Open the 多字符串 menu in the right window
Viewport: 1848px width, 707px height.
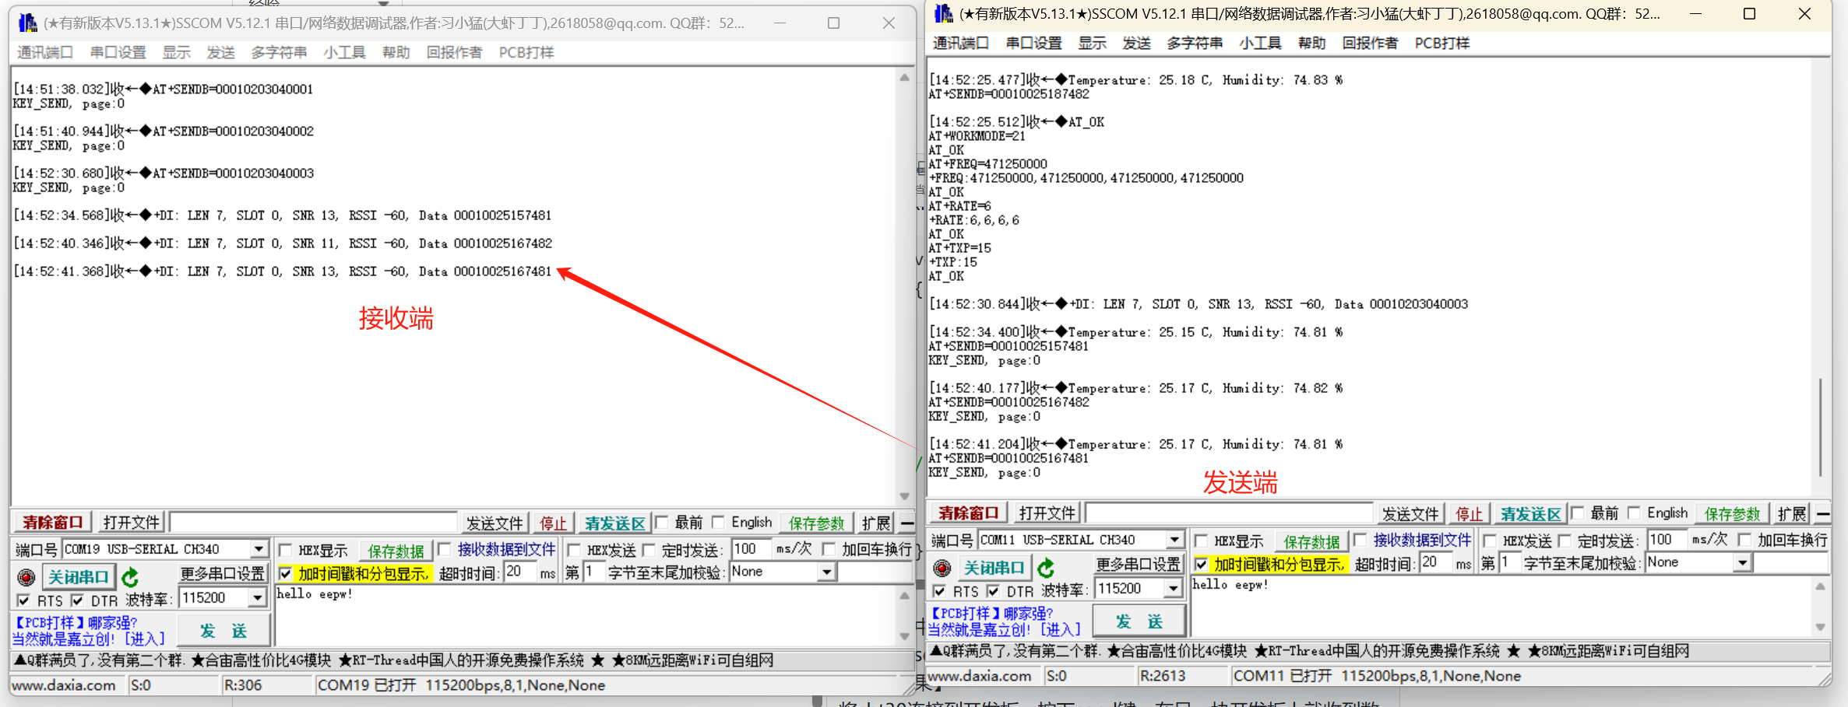1194,43
